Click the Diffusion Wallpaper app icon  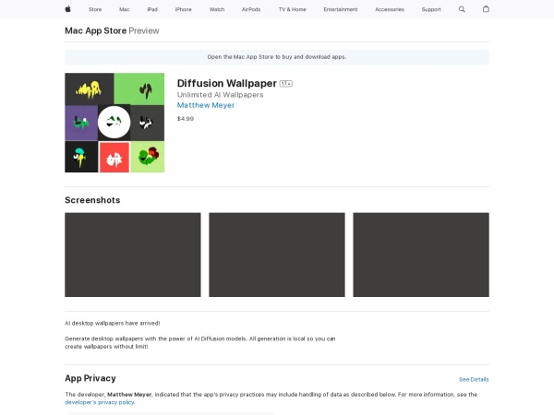pos(114,123)
